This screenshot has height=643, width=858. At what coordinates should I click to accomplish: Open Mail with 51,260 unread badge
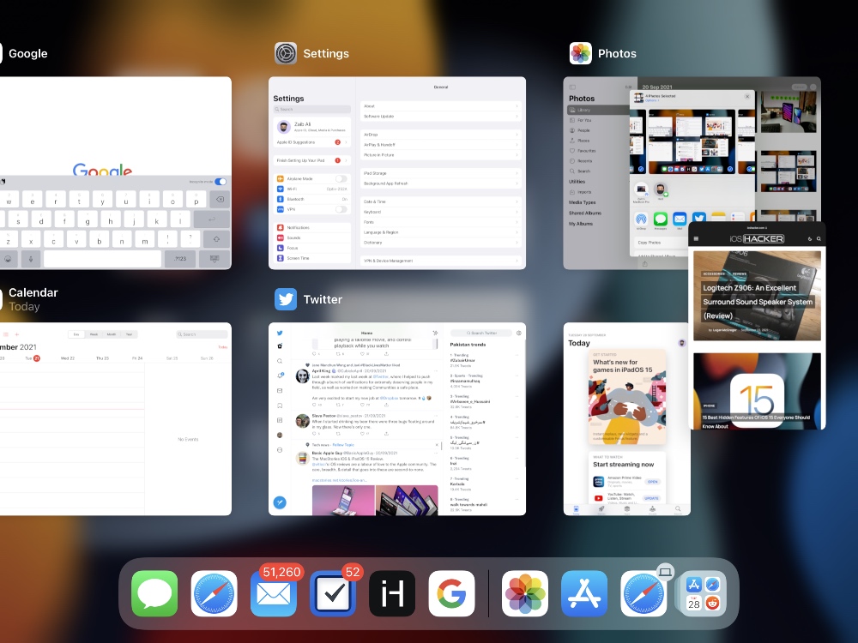click(x=274, y=593)
